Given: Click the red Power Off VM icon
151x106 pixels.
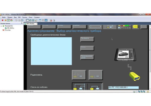Looking at the screenshot, I should point(3,20).
